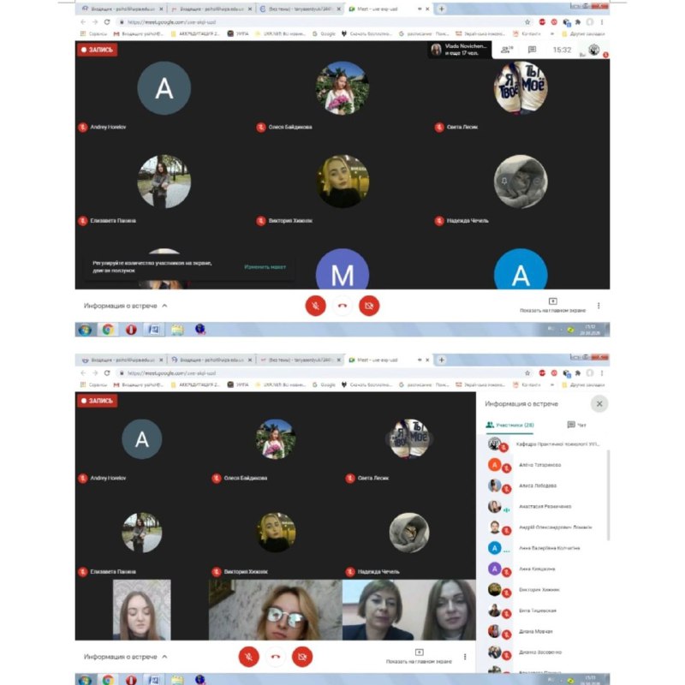Viewport: 685px width, 685px height.
Task: Toggle microphone mute in lower Meet window
Action: tap(248, 657)
